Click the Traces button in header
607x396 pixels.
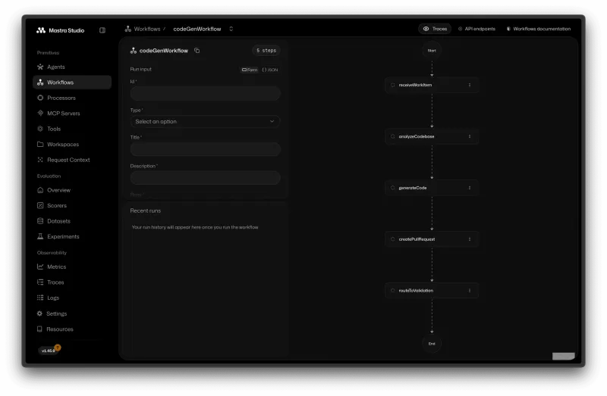pyautogui.click(x=435, y=29)
